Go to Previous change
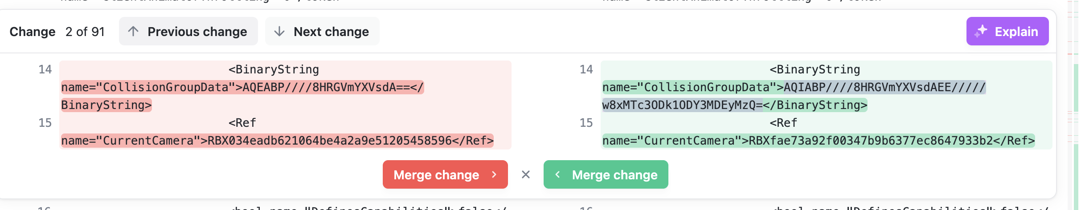This screenshot has height=210, width=1081. point(188,31)
